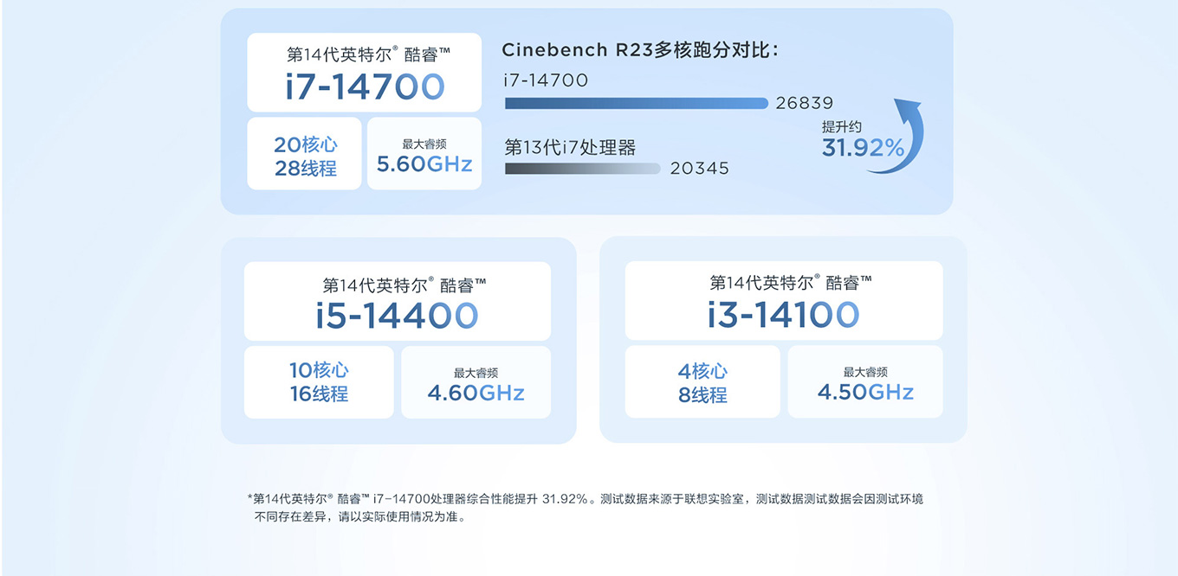The width and height of the screenshot is (1178, 576).
Task: Click the i7-14700 label above the blue bar
Action: 546,80
